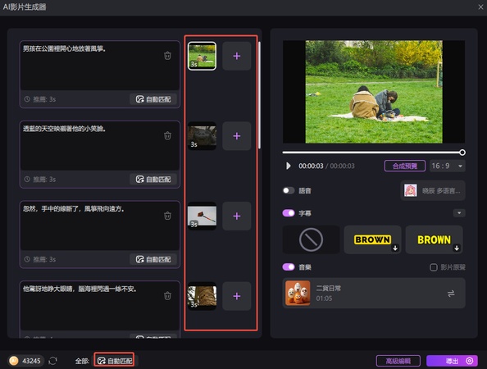Select the BROWN yellow-box subtitle style
The width and height of the screenshot is (487, 369).
point(373,239)
